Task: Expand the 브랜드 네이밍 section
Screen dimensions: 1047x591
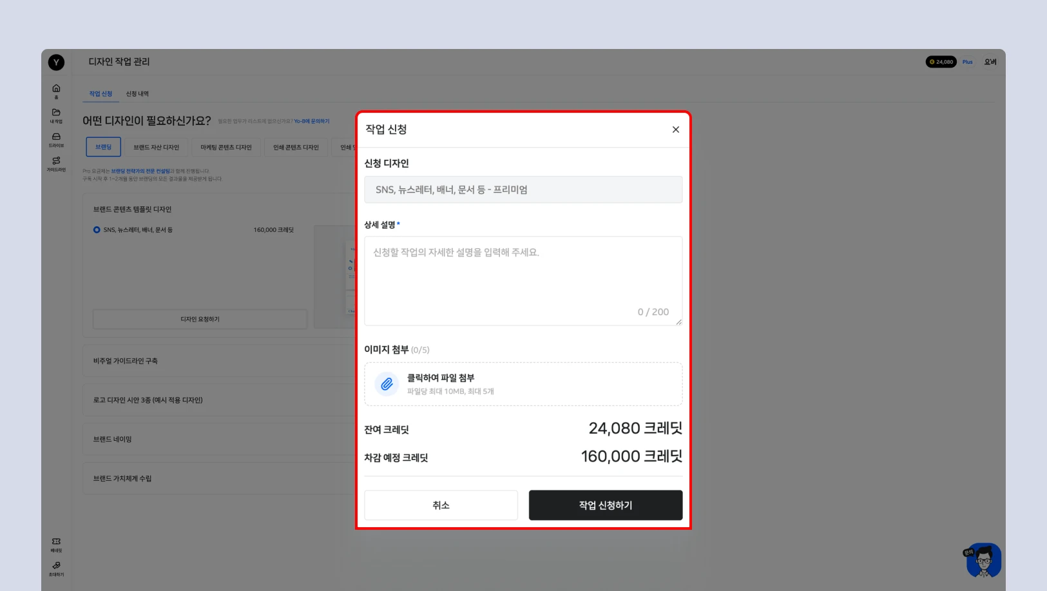Action: (219, 439)
